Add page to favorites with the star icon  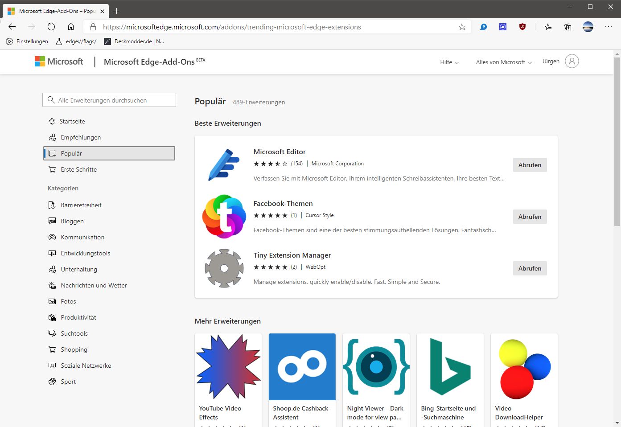462,27
